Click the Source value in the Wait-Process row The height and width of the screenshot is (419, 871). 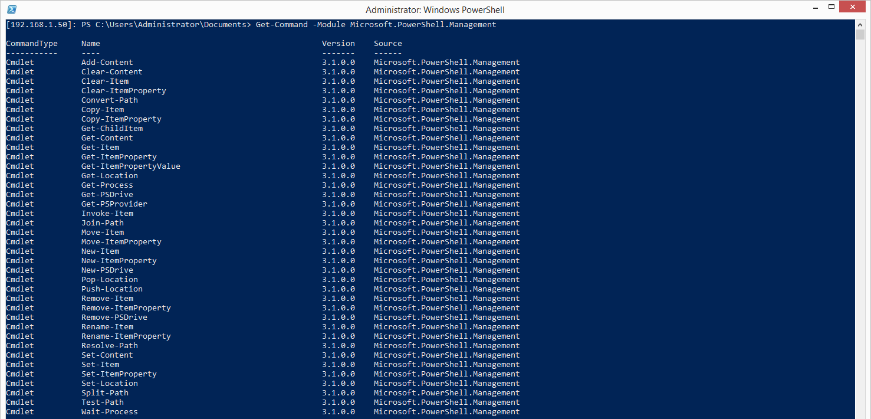[x=447, y=412]
